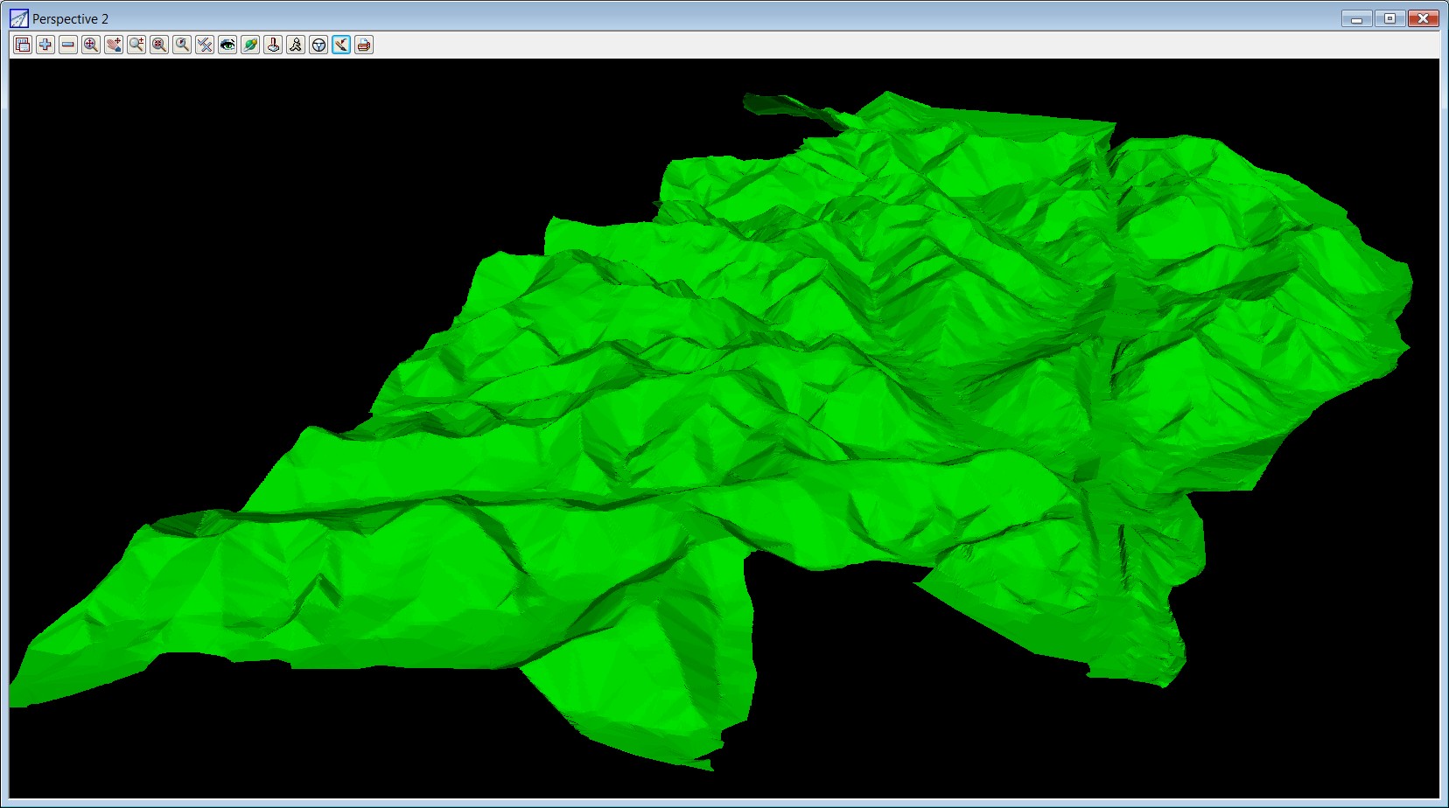The image size is (1449, 808).
Task: Click the blue plus add-model button
Action: coord(45,45)
